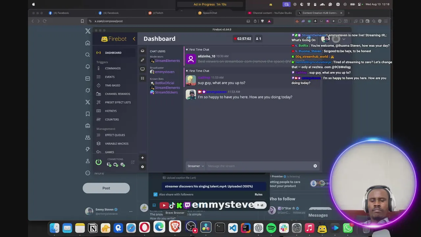Select StreamStickers in Known Bots

tap(166, 92)
